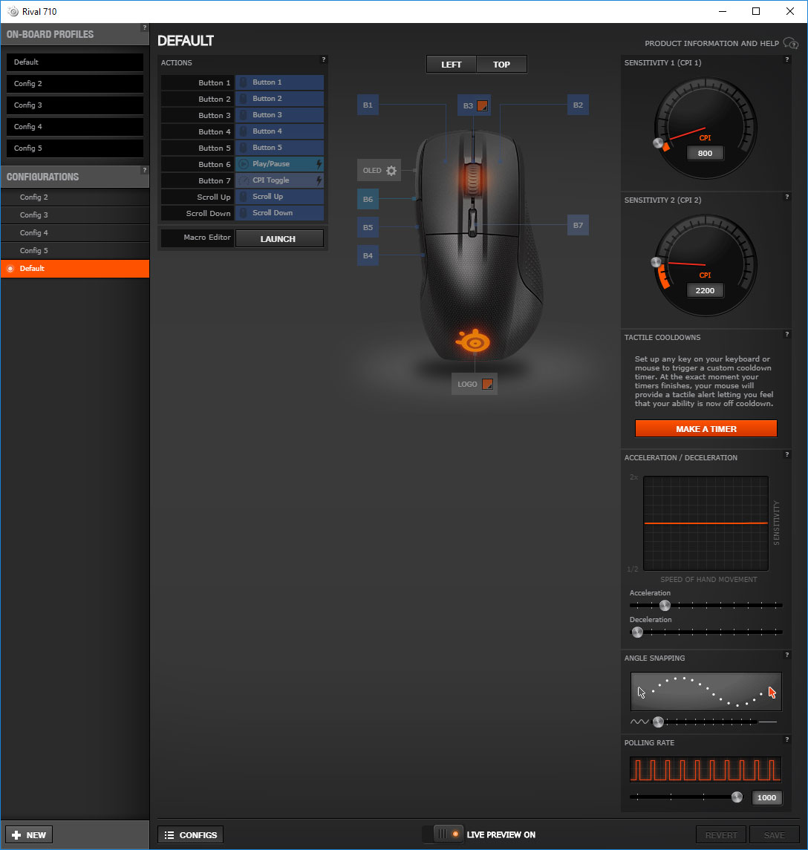Image resolution: width=808 pixels, height=850 pixels.
Task: Select on-board profile slot Config 5
Action: pyautogui.click(x=75, y=148)
